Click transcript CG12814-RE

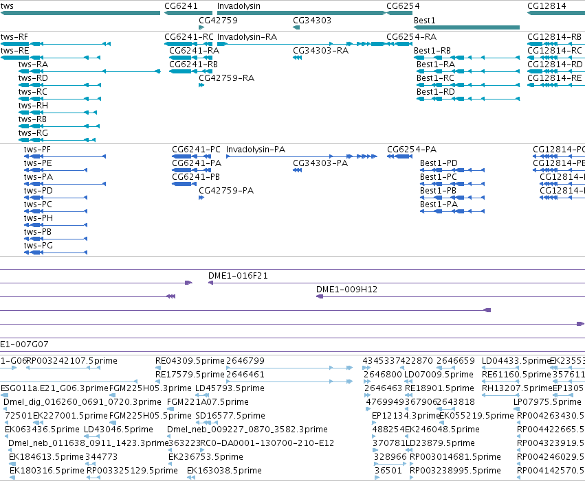click(554, 78)
